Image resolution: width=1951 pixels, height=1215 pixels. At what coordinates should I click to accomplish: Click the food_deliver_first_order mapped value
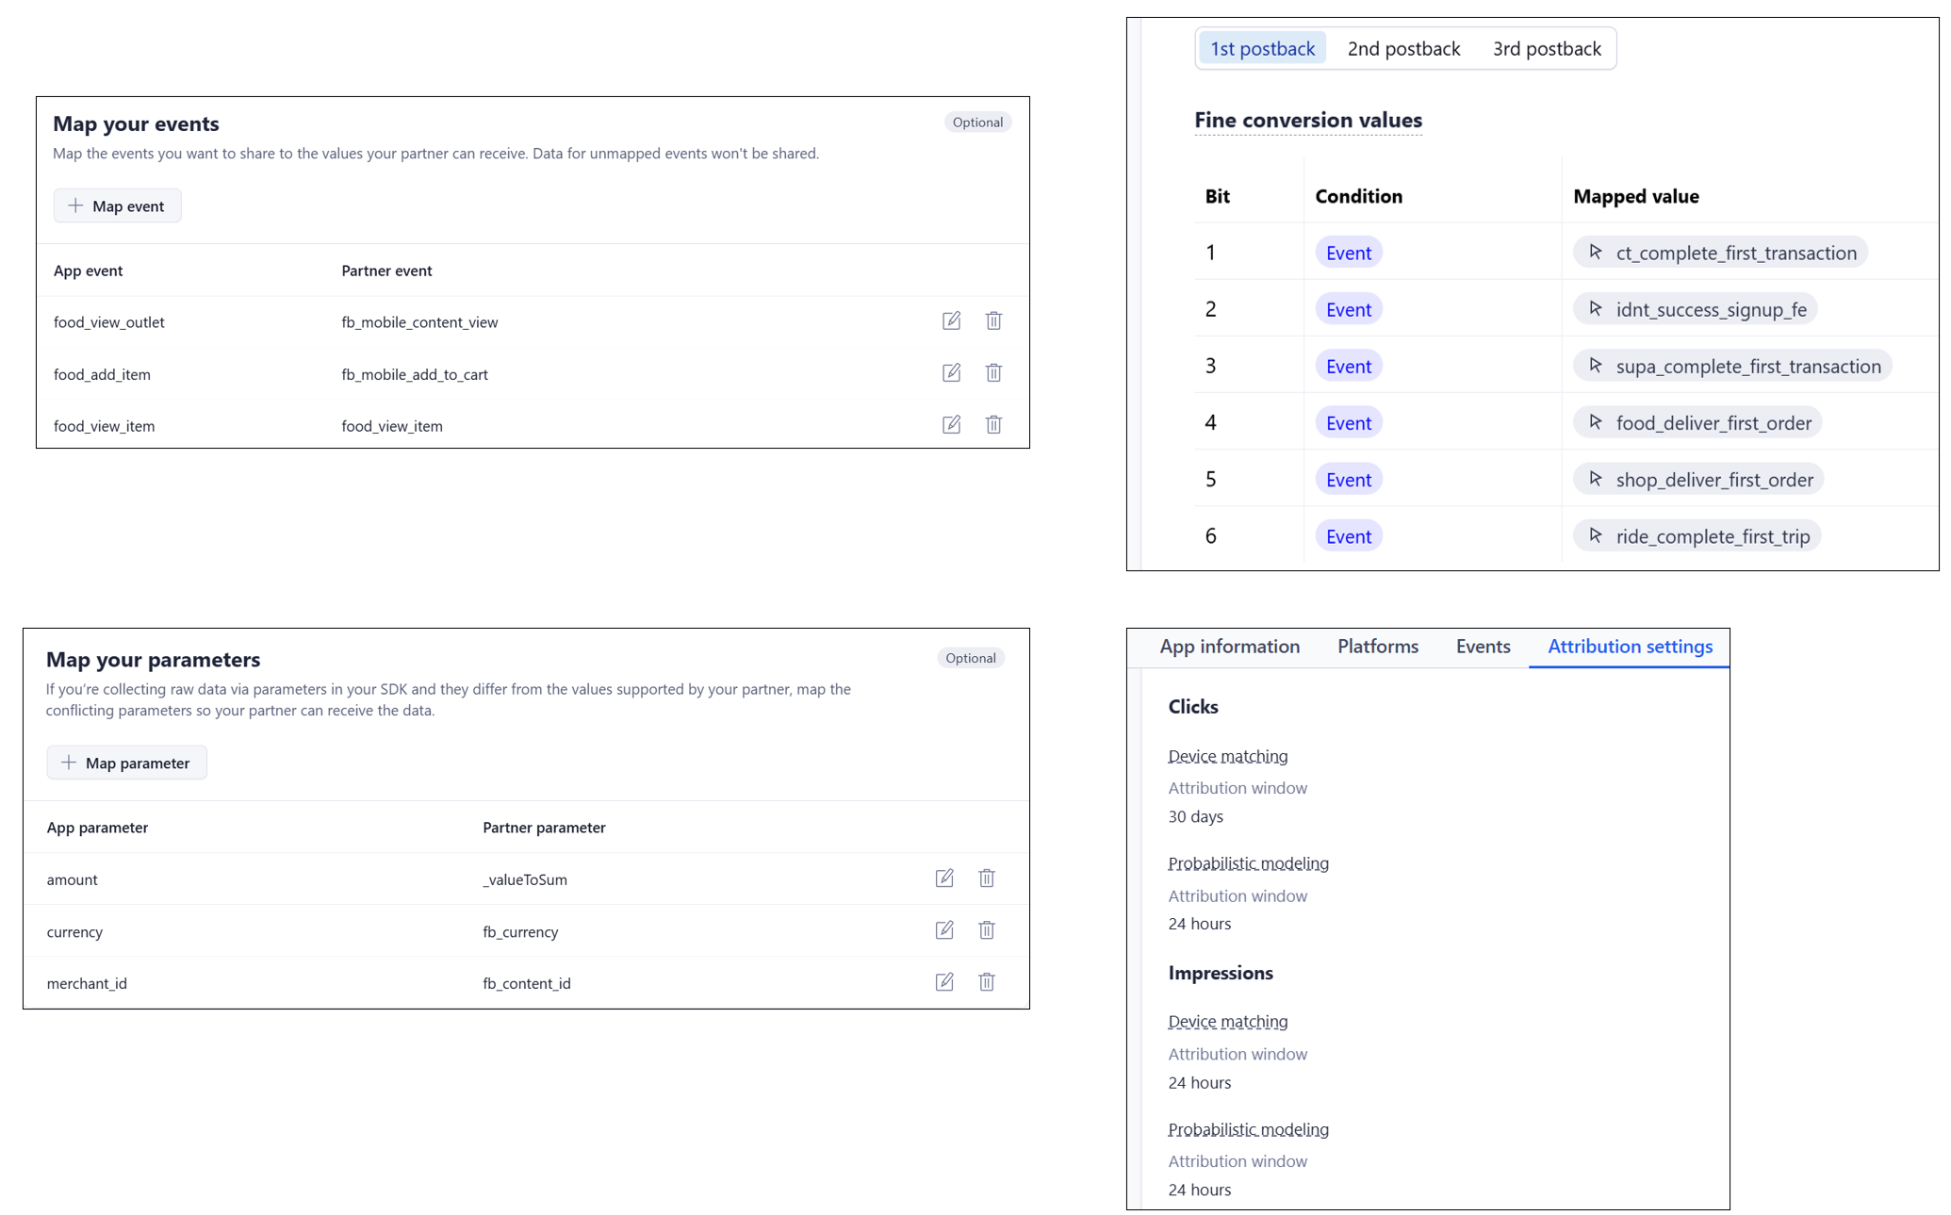pyautogui.click(x=1697, y=422)
